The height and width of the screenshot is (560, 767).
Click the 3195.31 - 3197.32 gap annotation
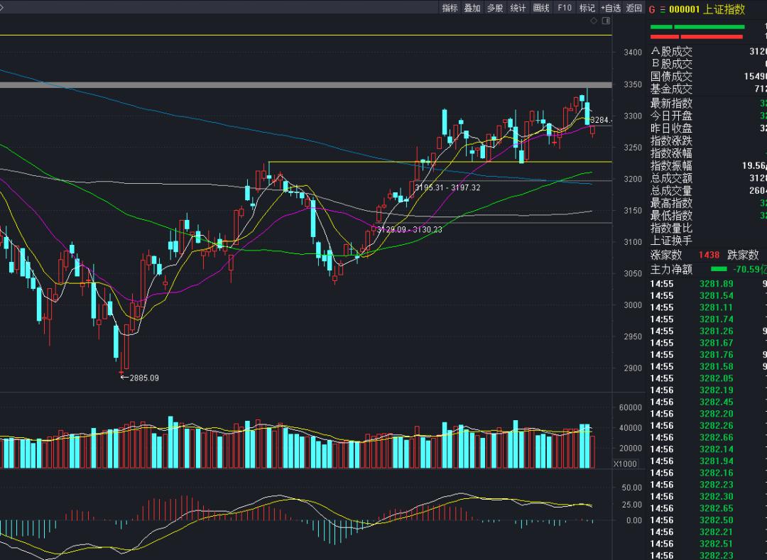tap(447, 187)
